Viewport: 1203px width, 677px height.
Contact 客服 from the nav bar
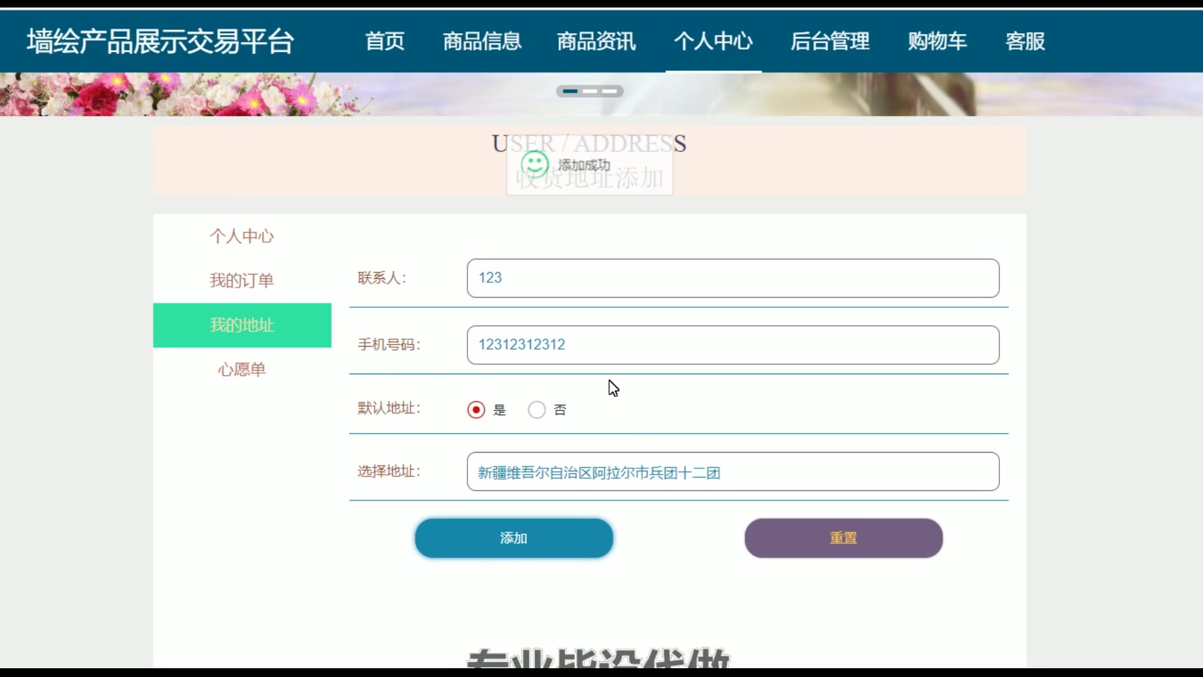pyautogui.click(x=1025, y=41)
